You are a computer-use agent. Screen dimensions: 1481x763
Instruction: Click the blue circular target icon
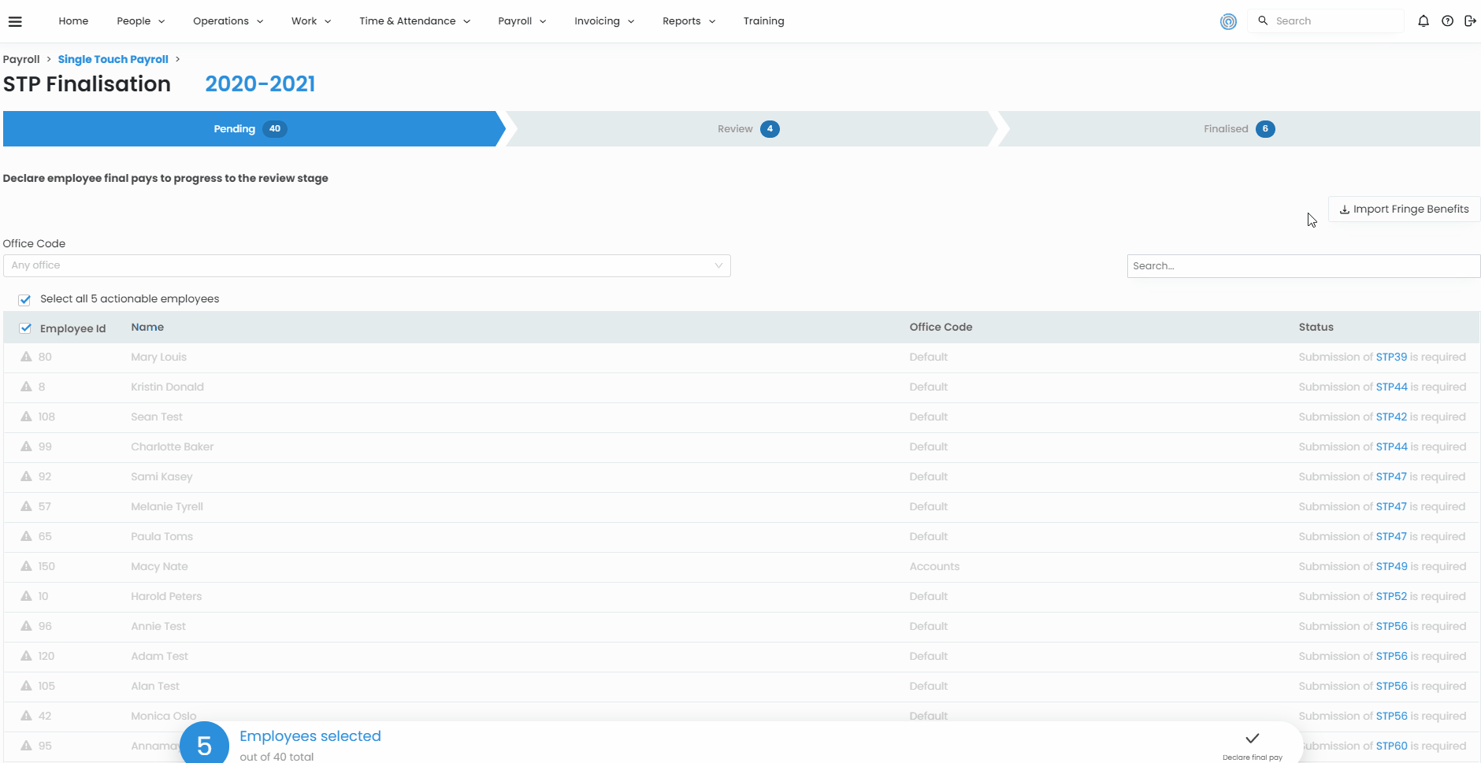click(x=1228, y=22)
